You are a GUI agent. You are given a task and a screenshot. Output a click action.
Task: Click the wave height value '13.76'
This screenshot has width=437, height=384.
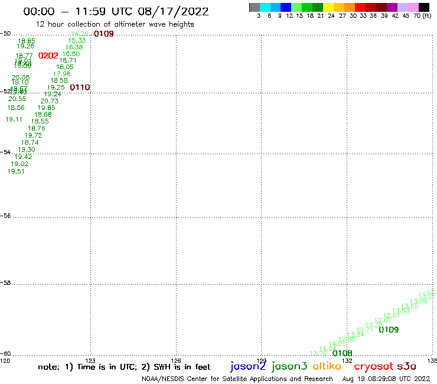tap(318, 353)
